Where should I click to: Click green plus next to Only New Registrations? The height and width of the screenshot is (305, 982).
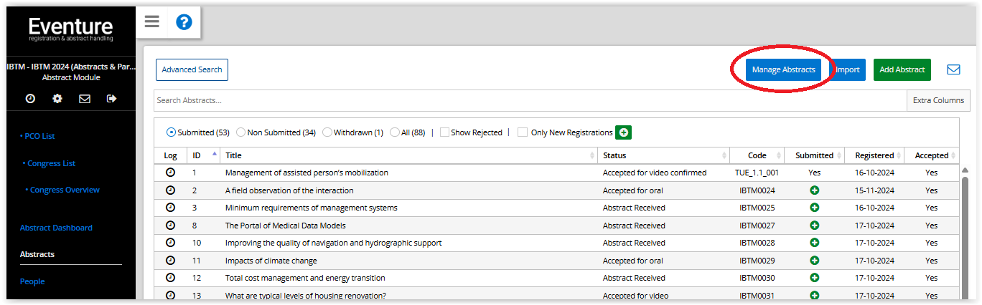[x=623, y=132]
